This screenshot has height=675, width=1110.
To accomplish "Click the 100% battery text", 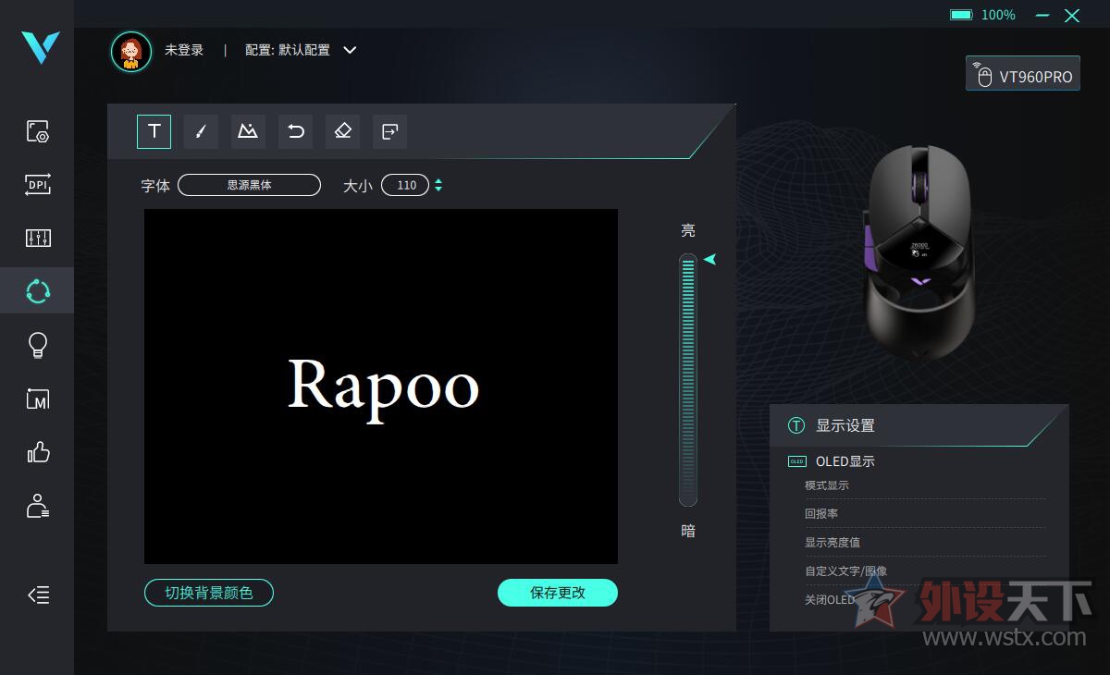I will (998, 15).
